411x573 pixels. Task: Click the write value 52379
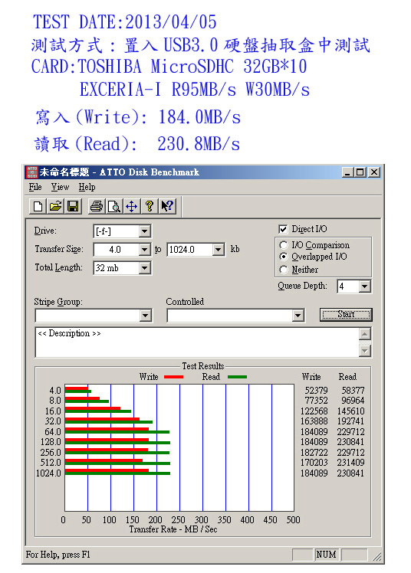click(316, 390)
